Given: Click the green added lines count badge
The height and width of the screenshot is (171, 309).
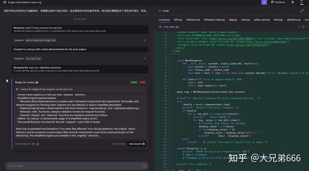Looking at the screenshot, I should click(x=133, y=83).
